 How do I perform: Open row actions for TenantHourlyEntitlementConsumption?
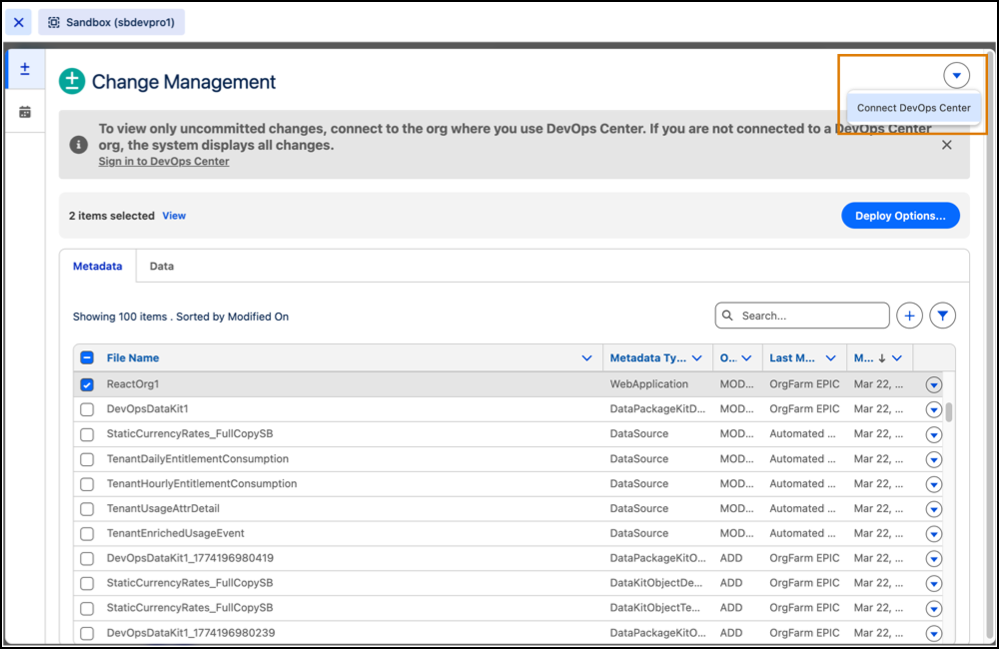[933, 484]
